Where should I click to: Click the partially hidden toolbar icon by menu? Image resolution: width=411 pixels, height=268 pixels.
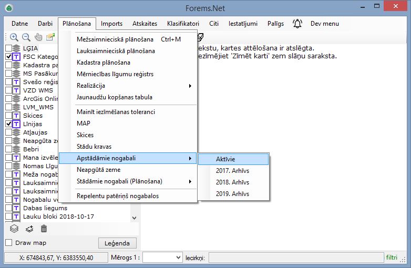click(201, 37)
